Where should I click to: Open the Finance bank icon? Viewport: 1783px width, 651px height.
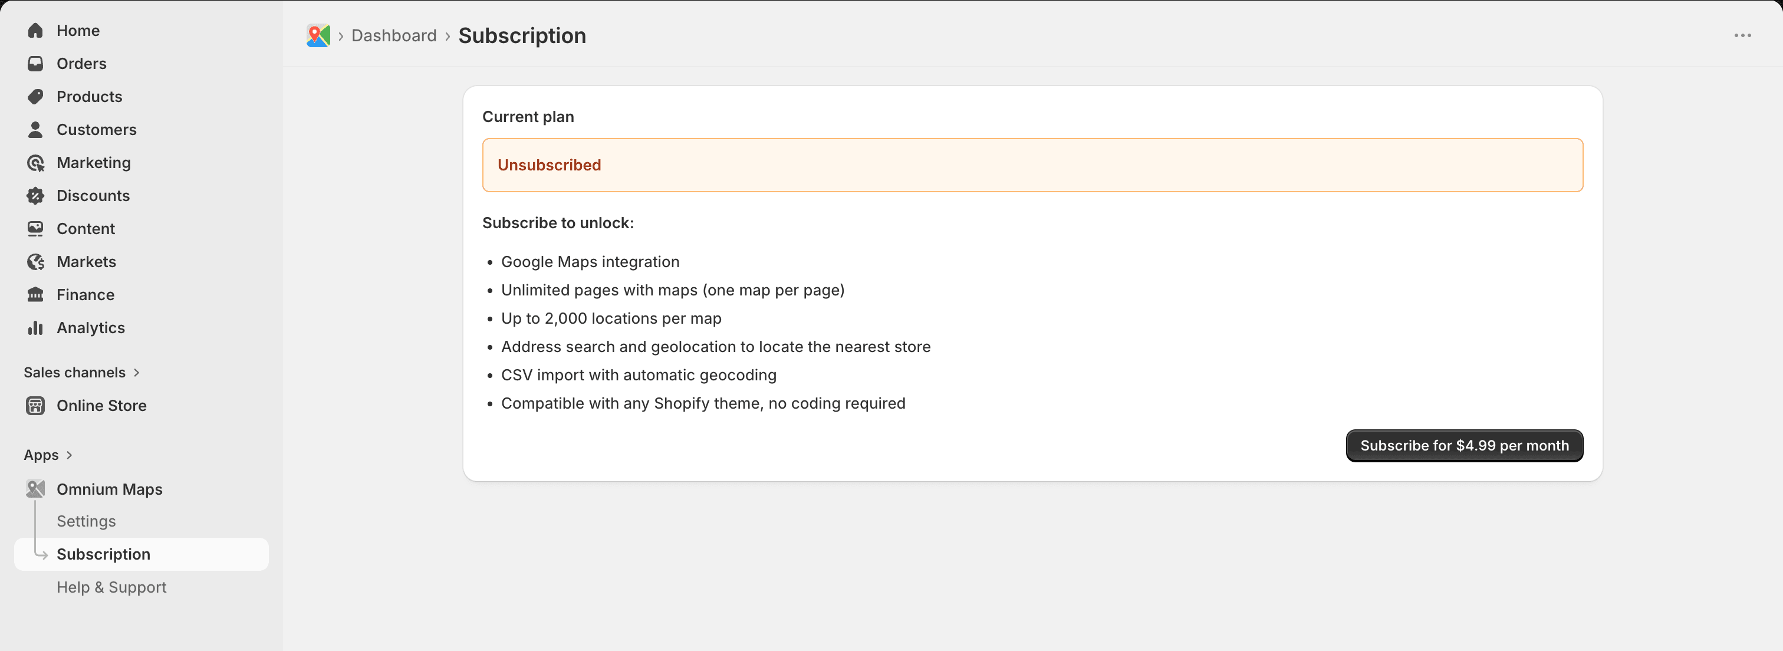35,294
